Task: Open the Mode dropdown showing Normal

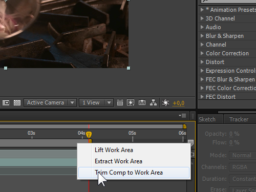Action: coord(242,155)
